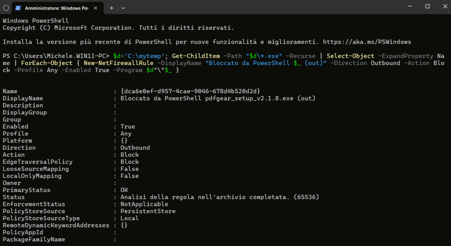Click the PackageFamilyName property label

coord(34,239)
